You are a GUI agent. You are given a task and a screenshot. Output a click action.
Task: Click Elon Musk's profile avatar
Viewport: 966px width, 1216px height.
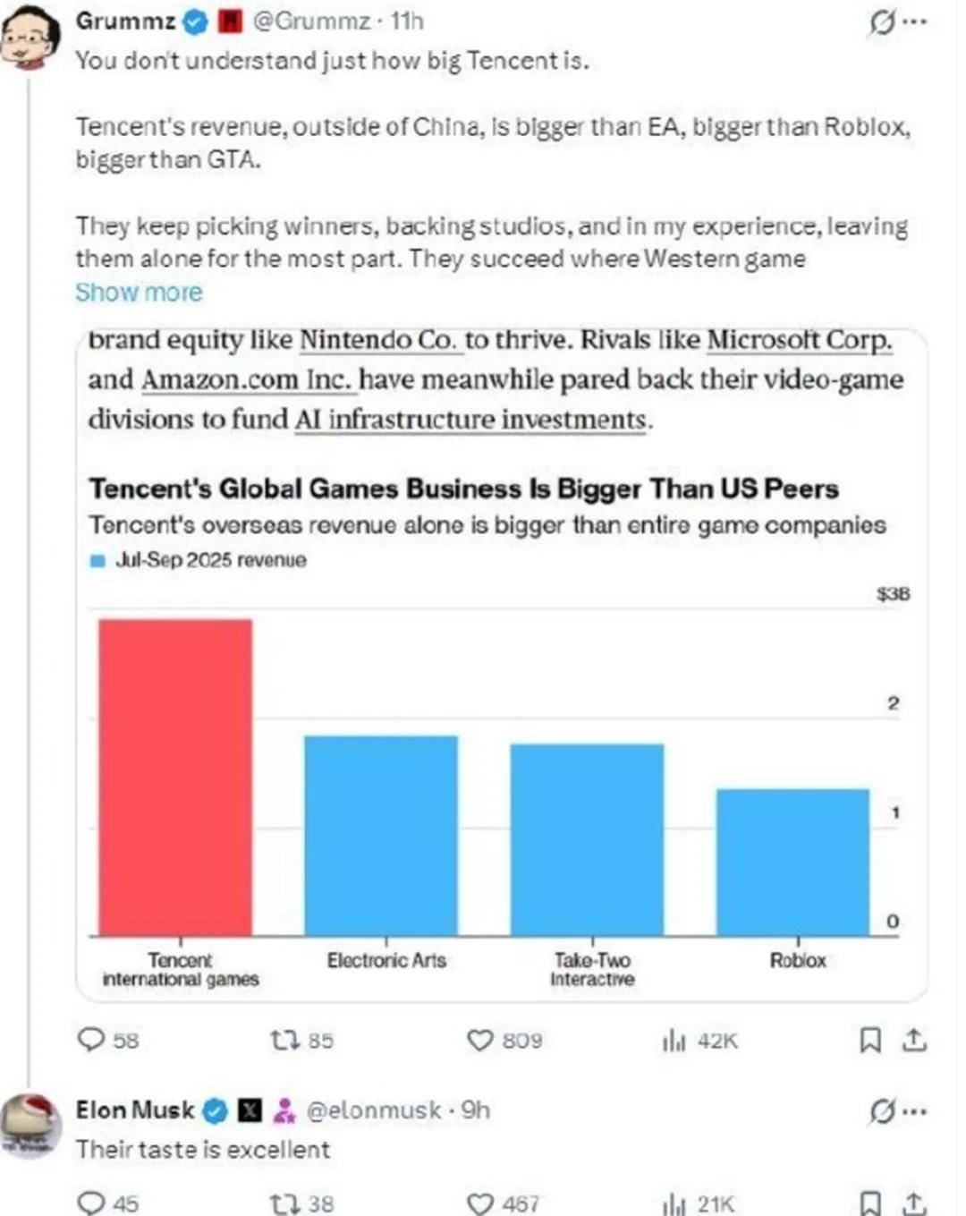[30, 1123]
